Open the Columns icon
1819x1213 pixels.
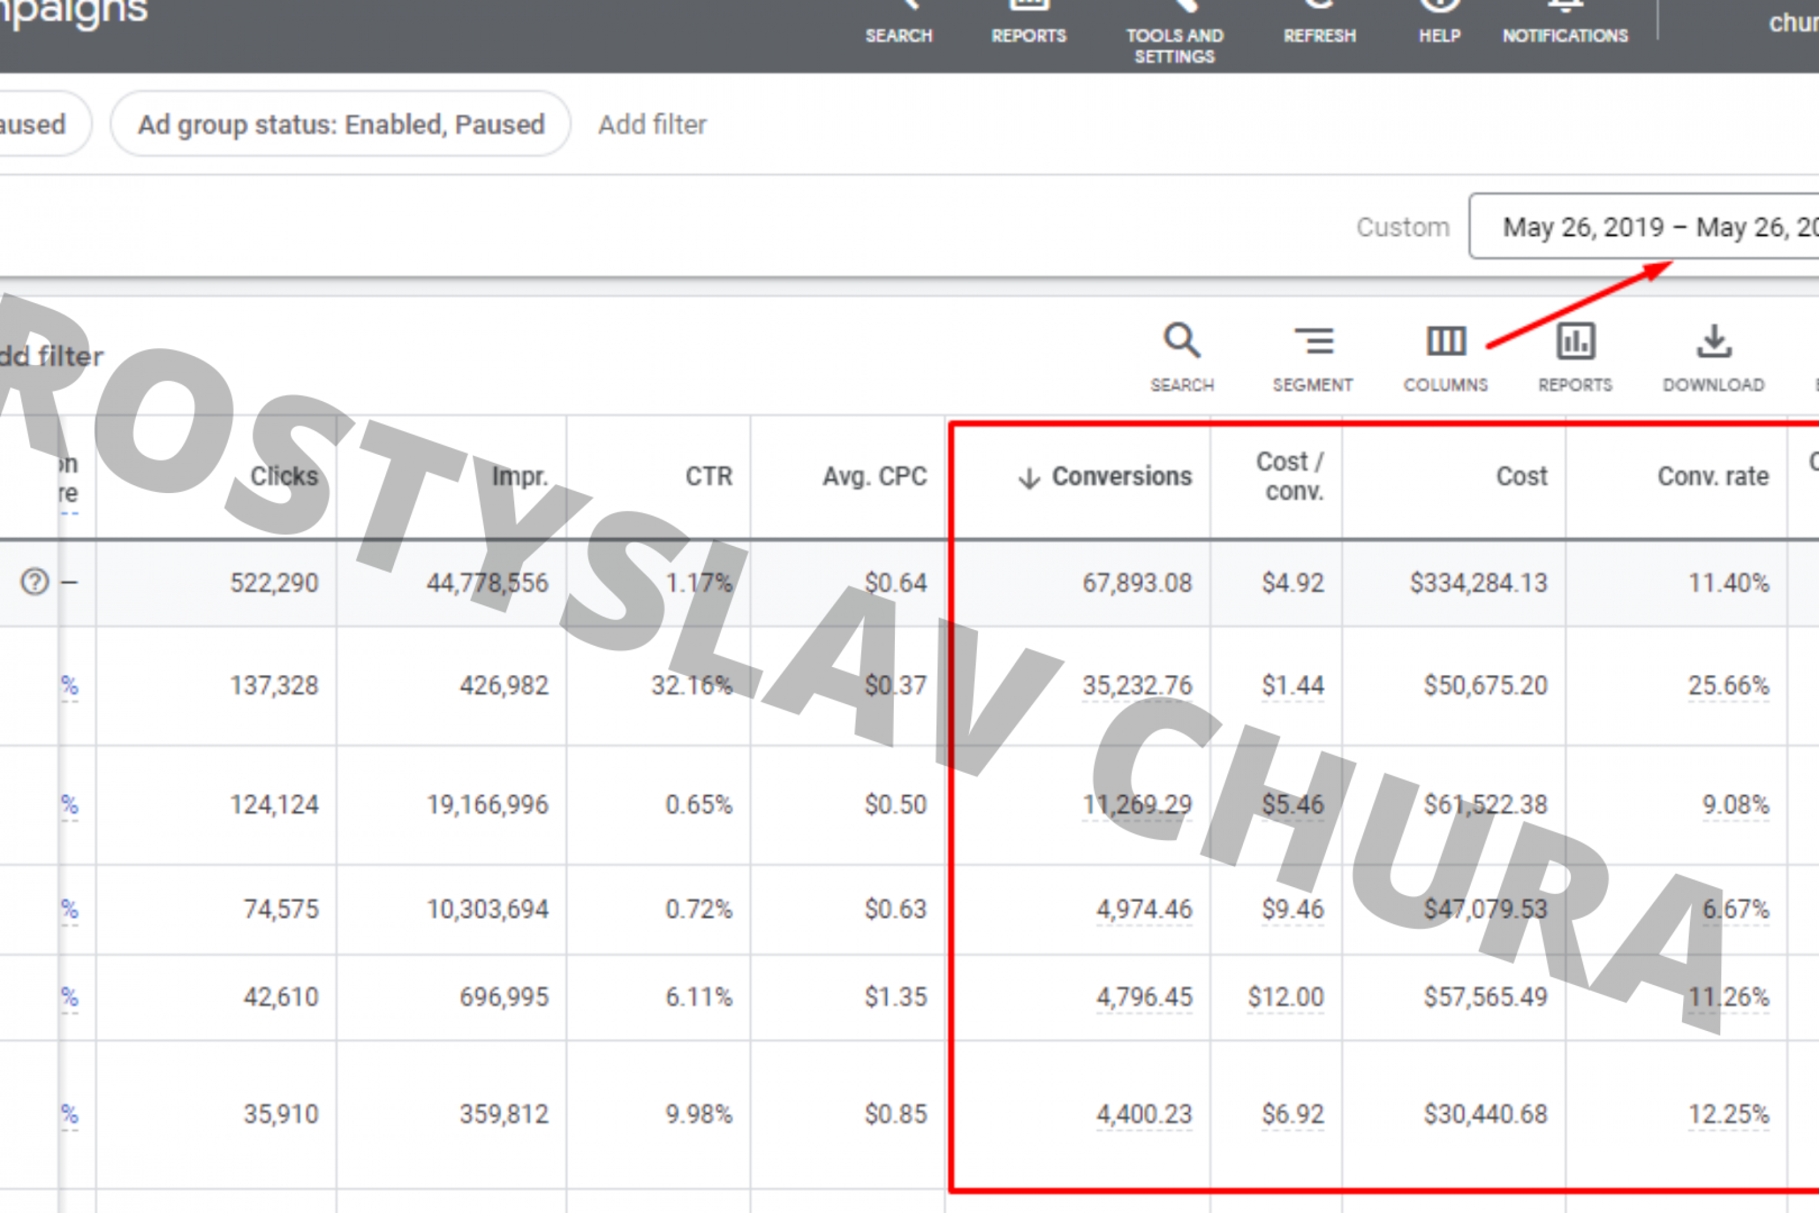click(x=1445, y=341)
